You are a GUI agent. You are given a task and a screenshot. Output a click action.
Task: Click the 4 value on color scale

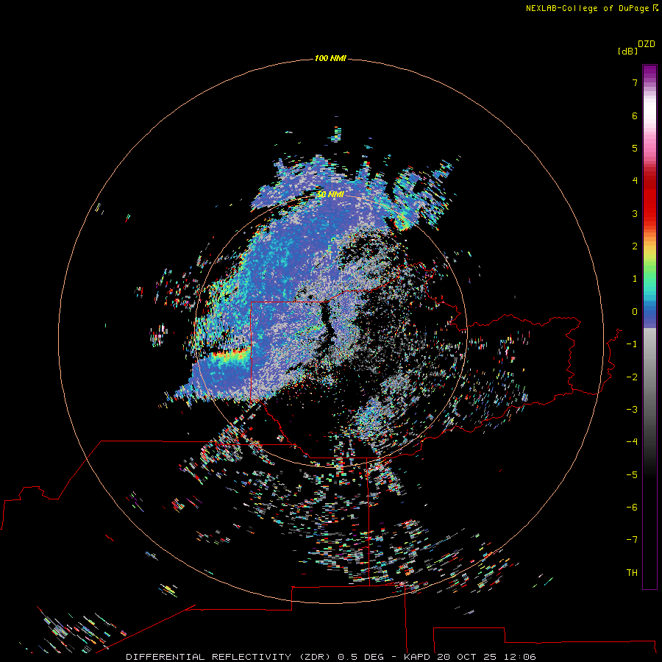click(x=635, y=181)
